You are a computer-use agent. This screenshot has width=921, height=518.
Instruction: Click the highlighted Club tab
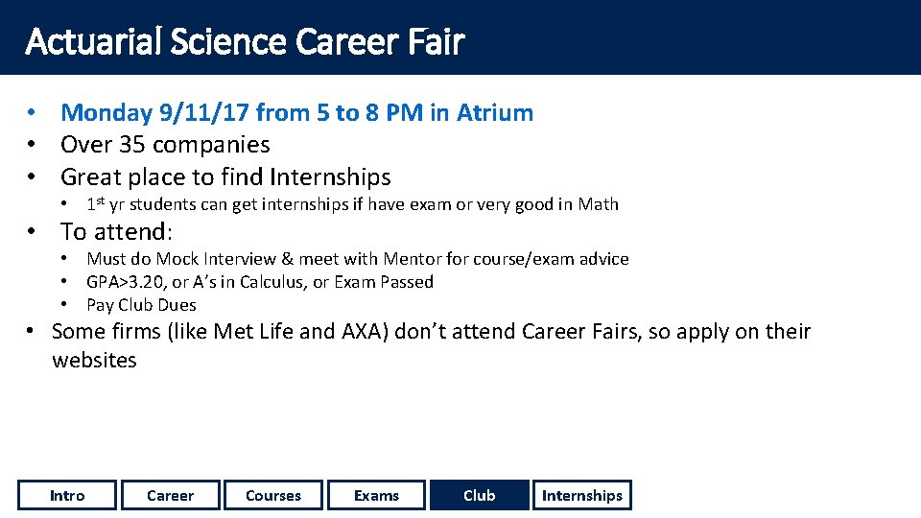(480, 495)
